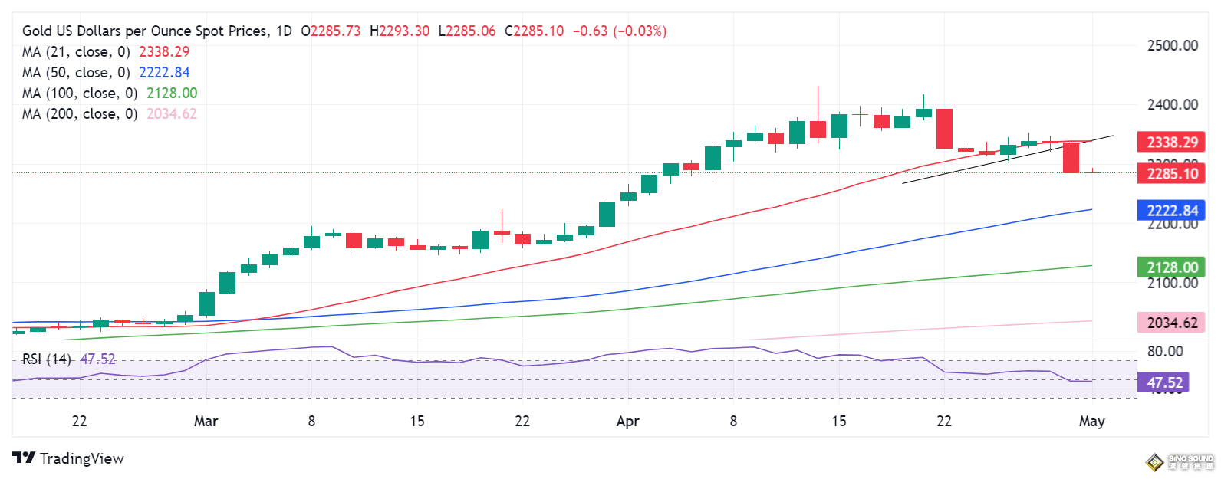The image size is (1221, 479).
Task: Select the blue 2222.84 price tag
Action: coord(1171,210)
